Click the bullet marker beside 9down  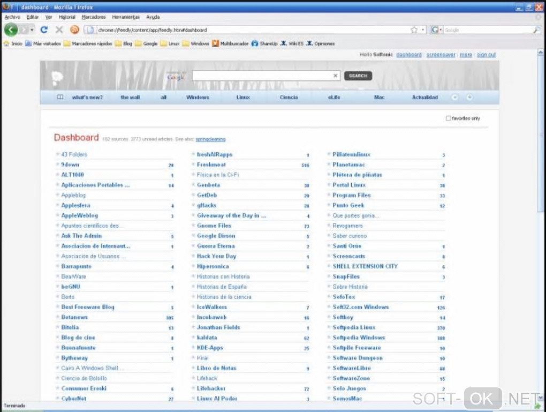point(57,164)
